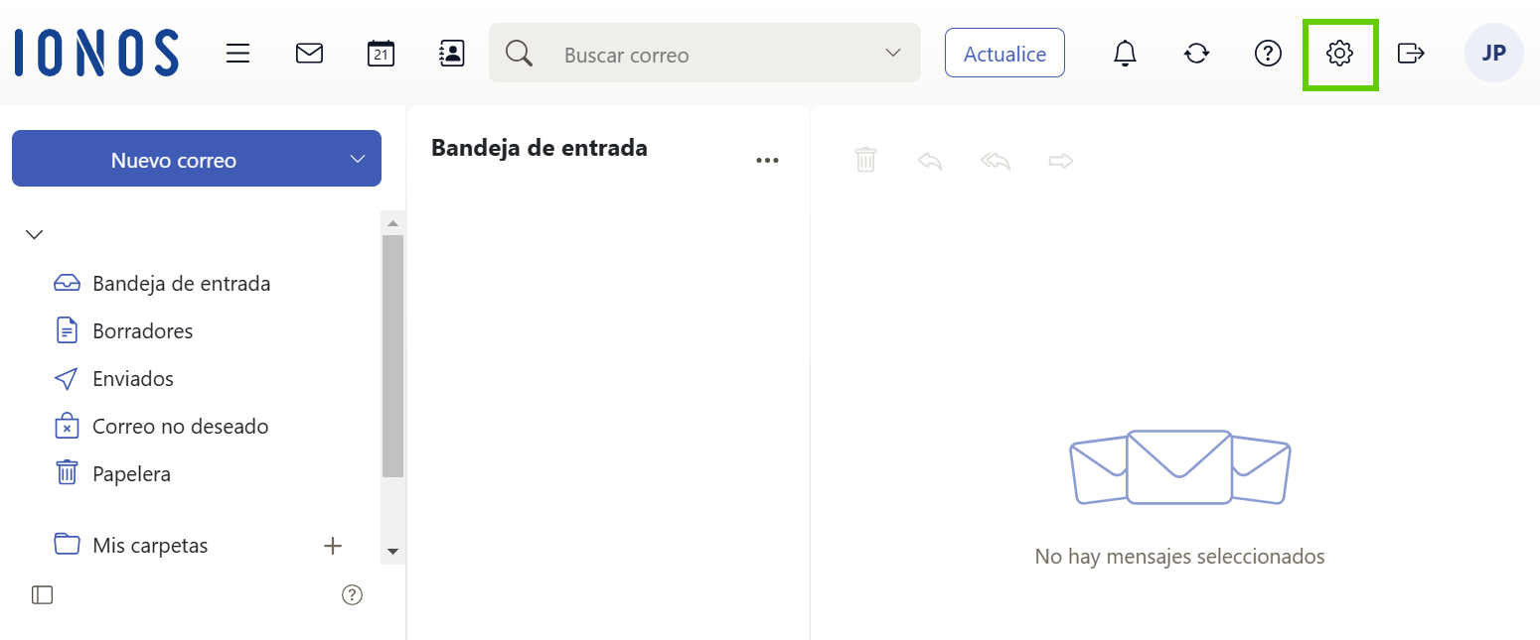Click the IONOS logo

(96, 53)
